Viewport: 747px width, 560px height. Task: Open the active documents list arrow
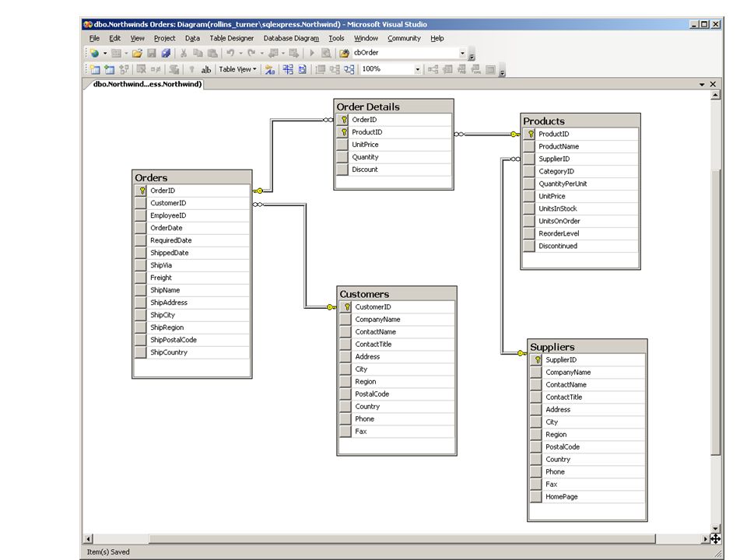[702, 84]
